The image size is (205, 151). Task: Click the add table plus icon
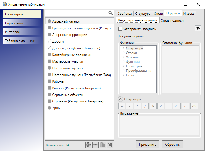click(x=88, y=145)
